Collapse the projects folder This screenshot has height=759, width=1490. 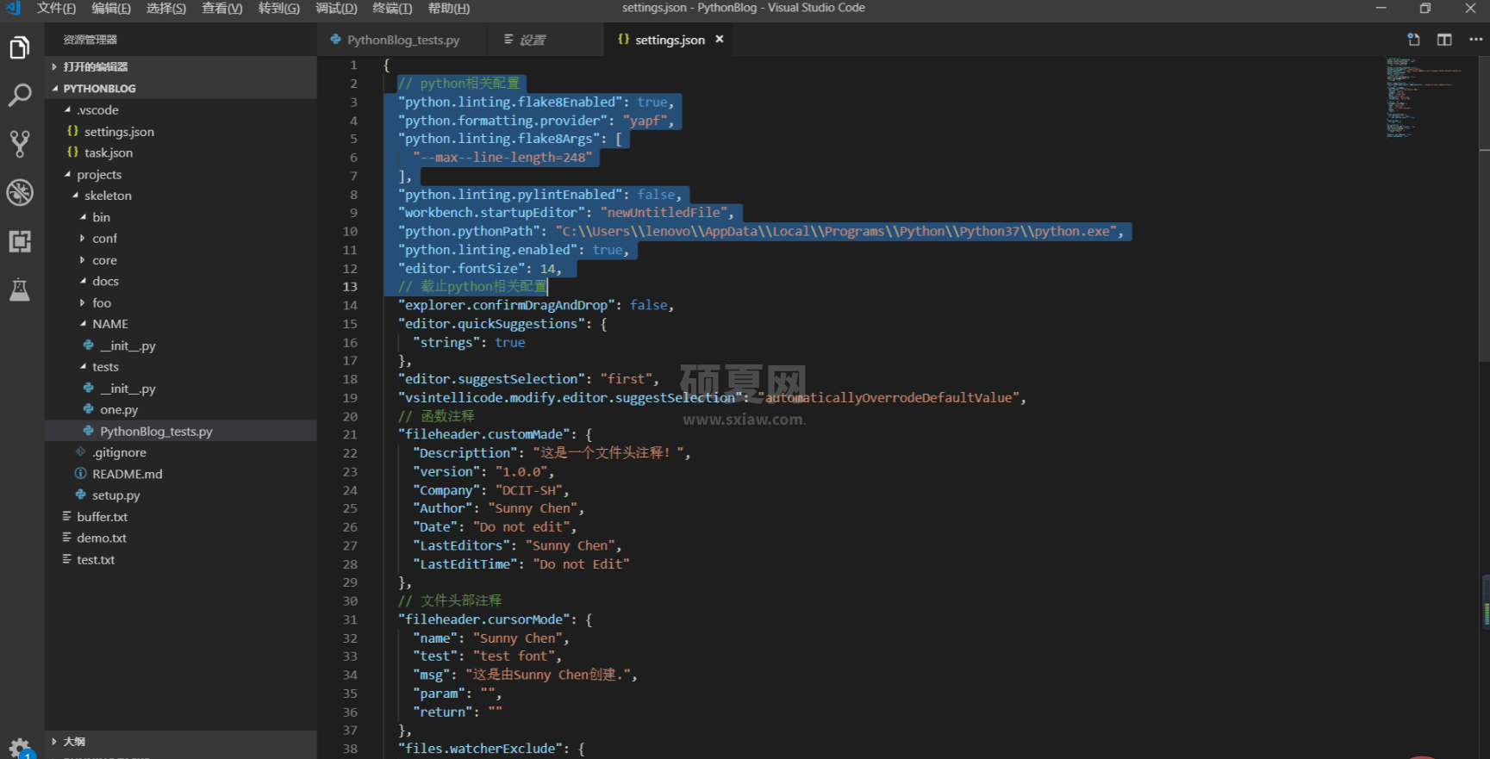click(x=181, y=174)
